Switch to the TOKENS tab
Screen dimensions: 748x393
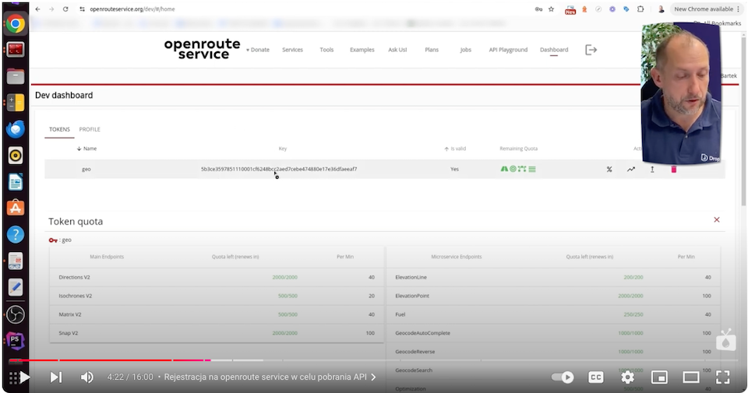click(59, 129)
